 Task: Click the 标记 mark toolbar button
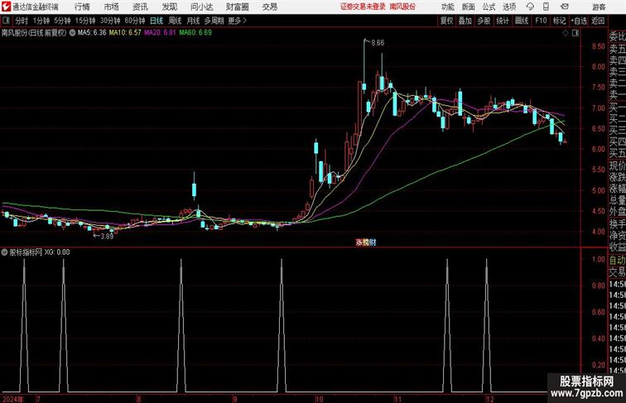click(x=559, y=21)
